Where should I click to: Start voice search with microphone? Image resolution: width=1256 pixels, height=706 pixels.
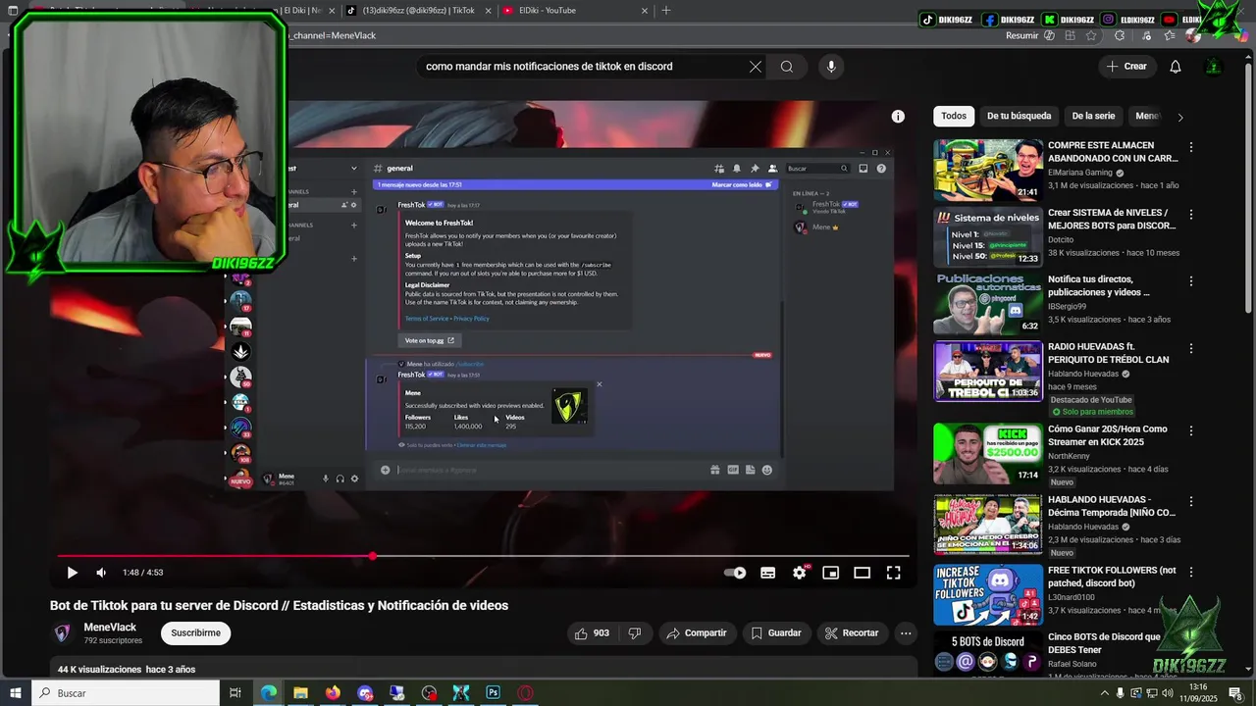(x=831, y=67)
